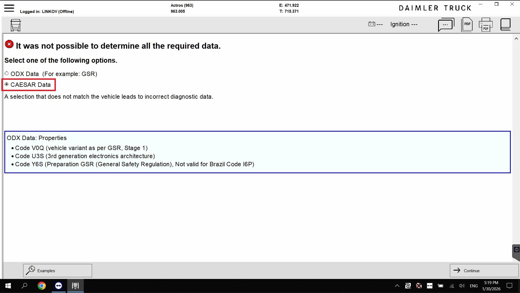This screenshot has height=293, width=520.
Task: Click the diagnostic app taskbar icon
Action: point(75,286)
